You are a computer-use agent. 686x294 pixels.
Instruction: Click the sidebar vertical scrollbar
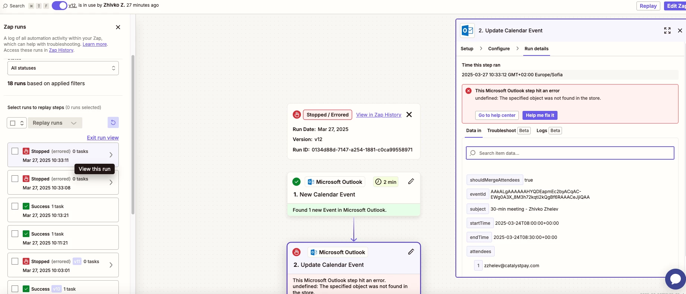(133, 135)
